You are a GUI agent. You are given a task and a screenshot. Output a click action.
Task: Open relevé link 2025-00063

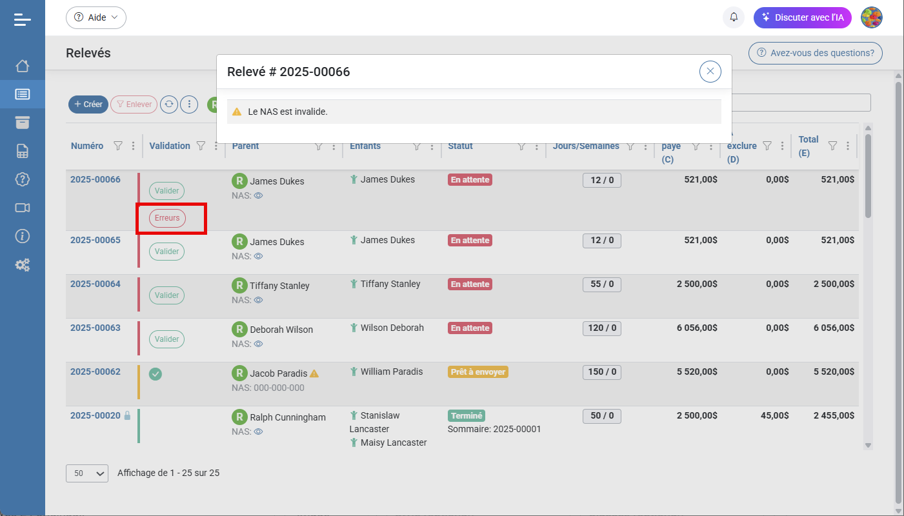point(95,328)
